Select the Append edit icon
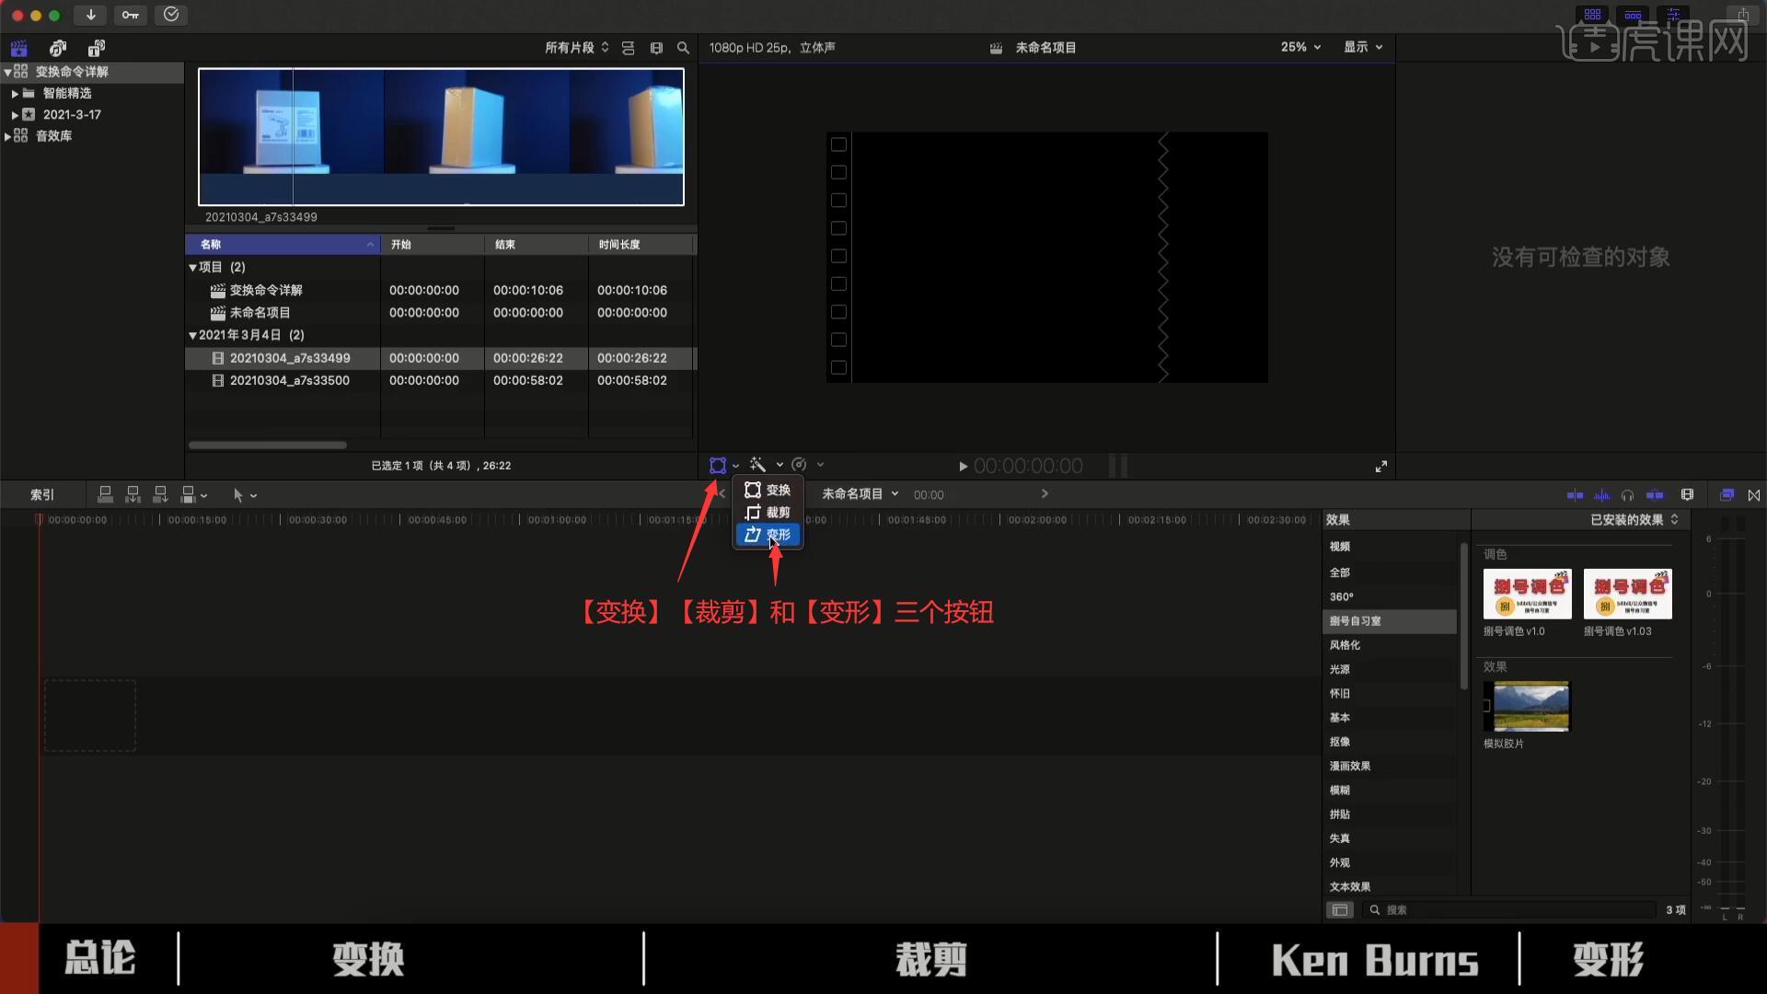 160,494
